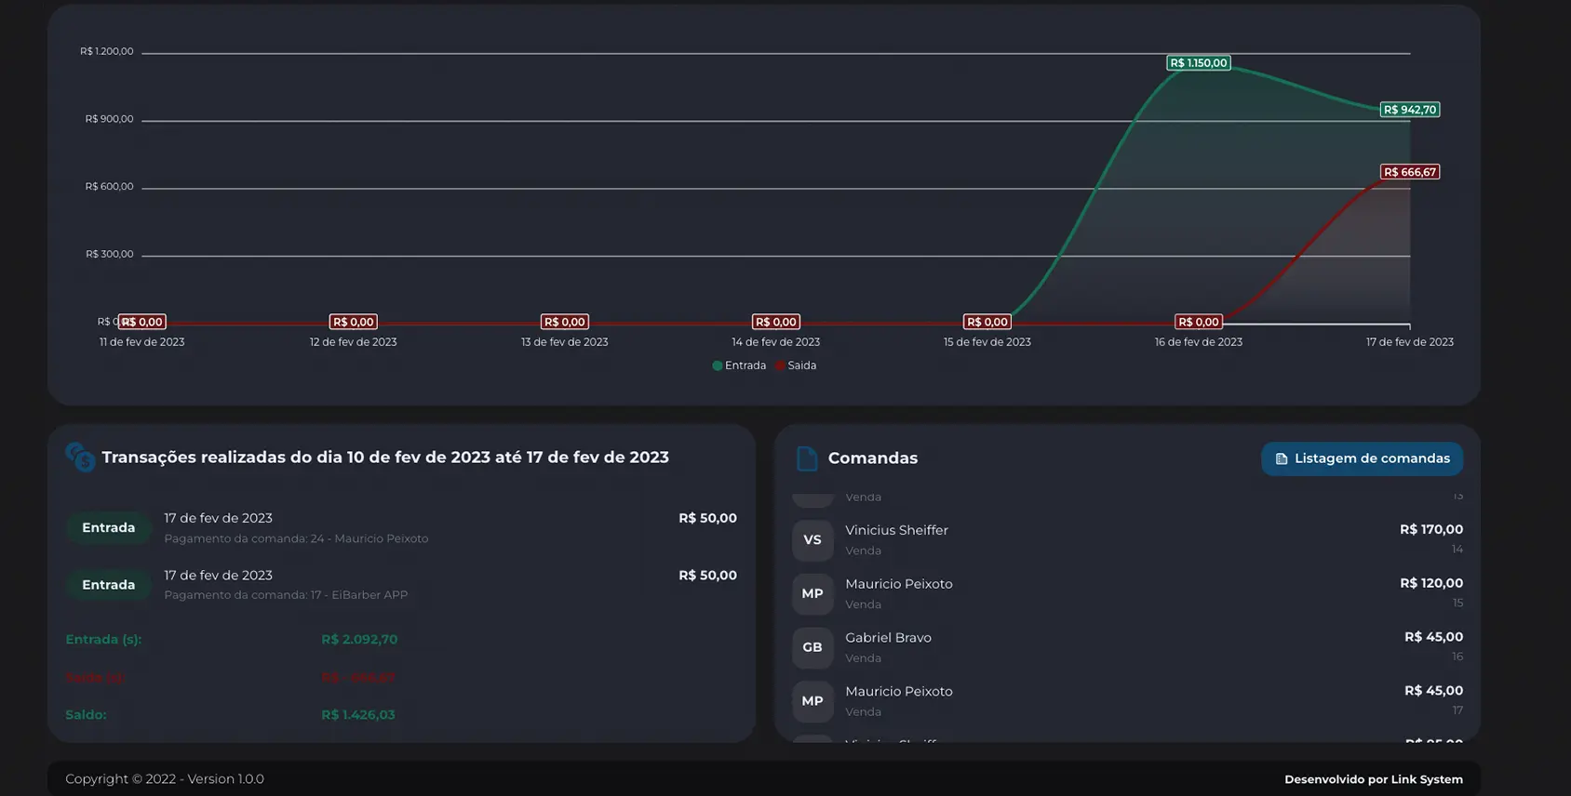Click the Entrada (s): summary label
This screenshot has height=796, width=1571.
coord(103,640)
